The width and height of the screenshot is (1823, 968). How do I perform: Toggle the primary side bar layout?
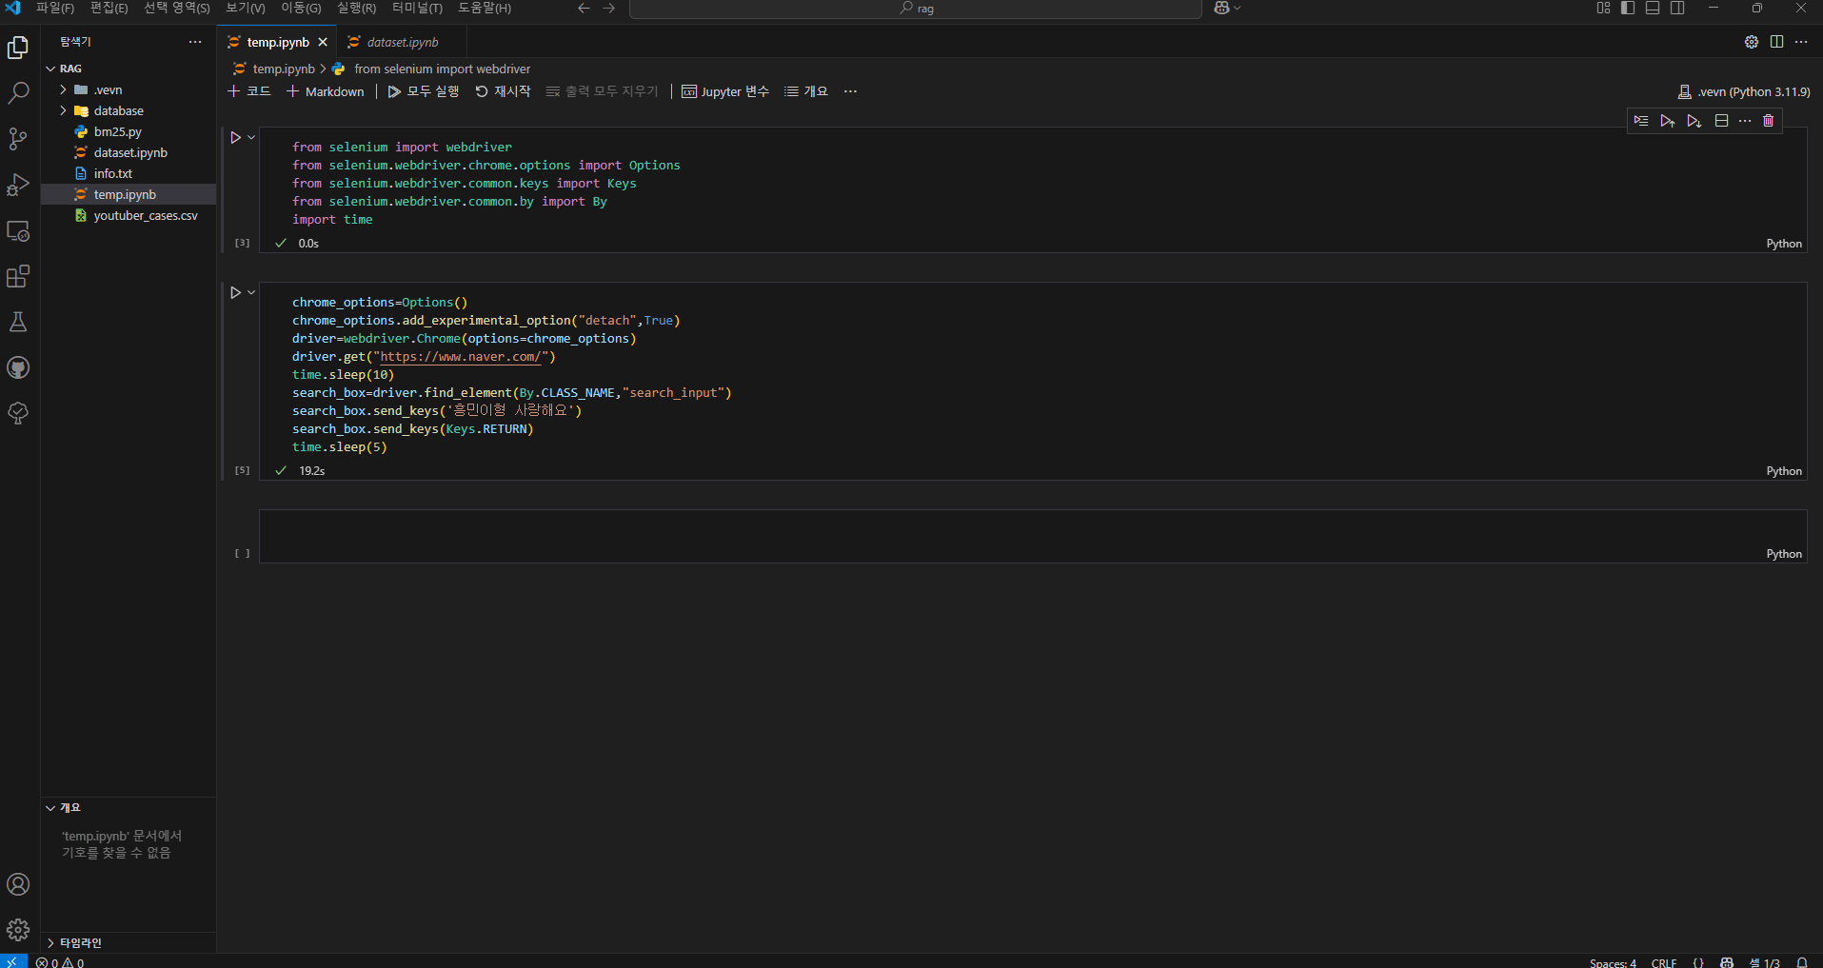pyautogui.click(x=1628, y=9)
